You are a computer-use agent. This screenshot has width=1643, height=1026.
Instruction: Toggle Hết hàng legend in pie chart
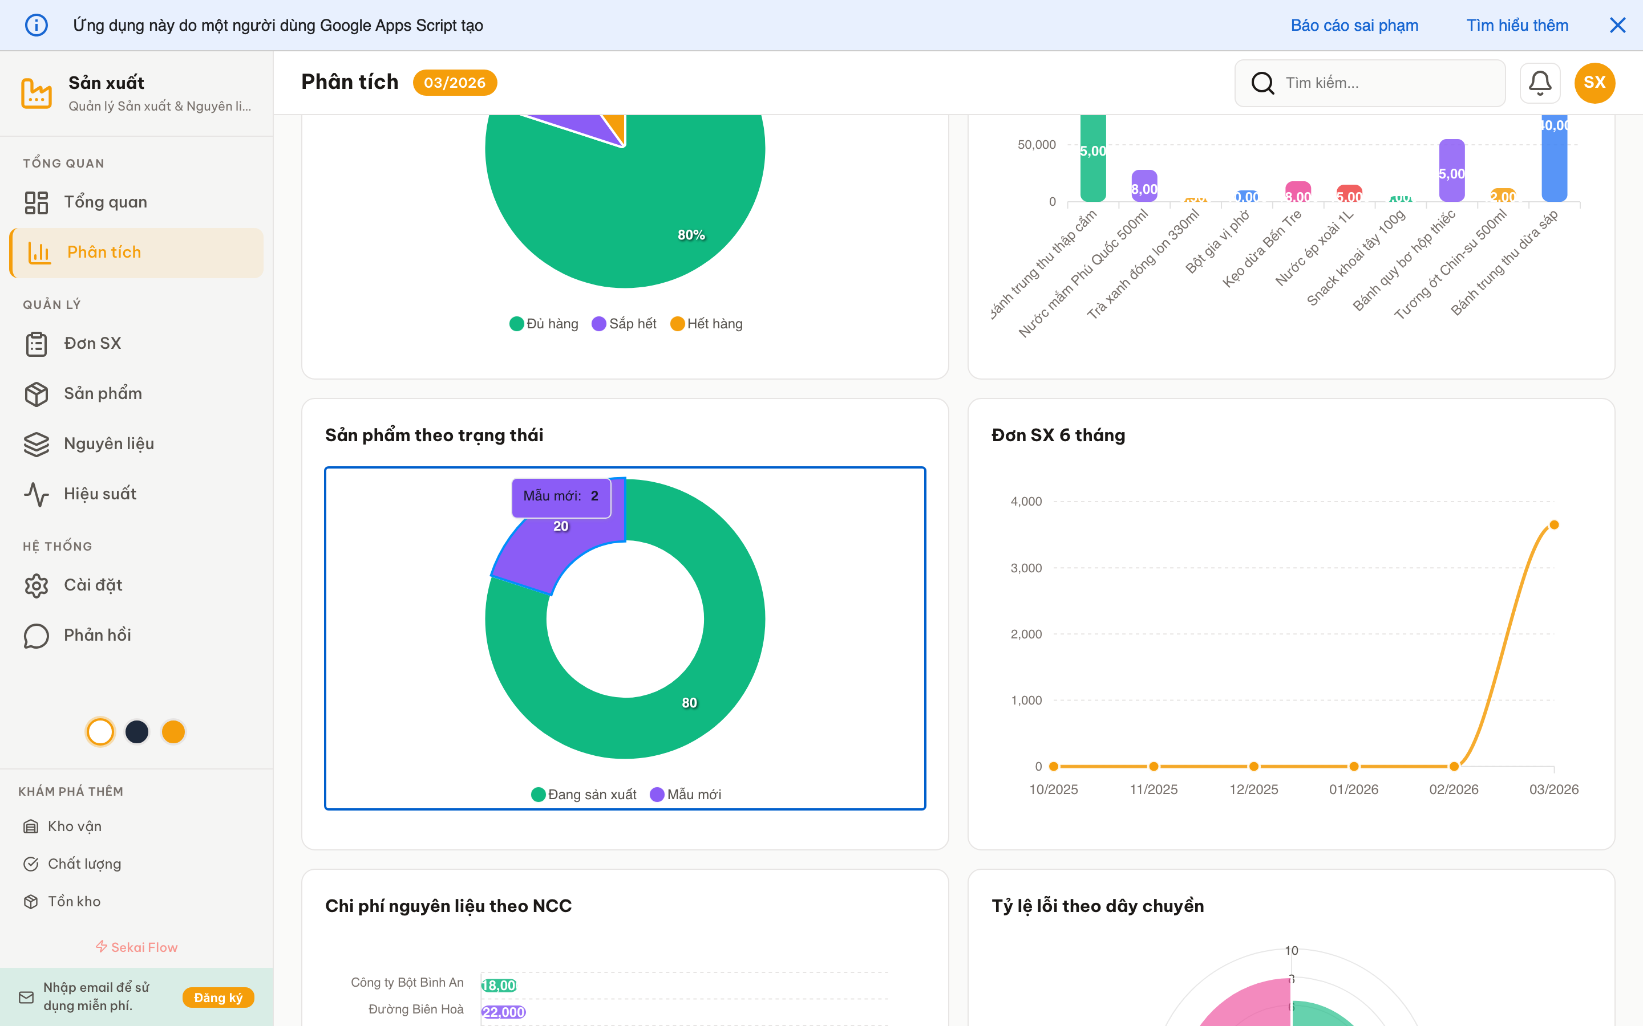(x=706, y=324)
